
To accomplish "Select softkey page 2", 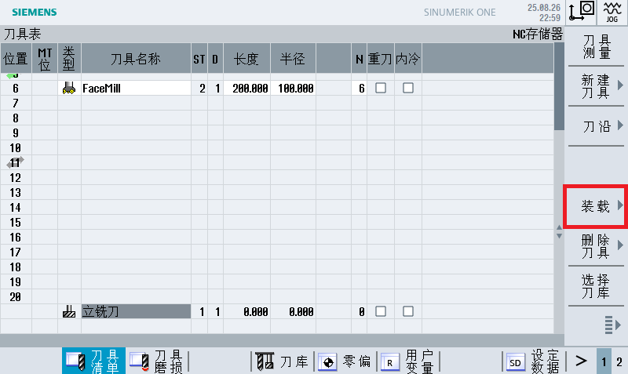I will (x=619, y=361).
